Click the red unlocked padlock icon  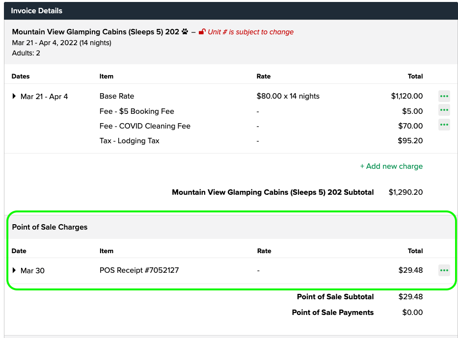pos(202,31)
